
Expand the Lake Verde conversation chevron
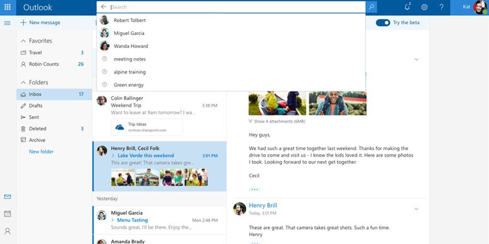click(113, 156)
